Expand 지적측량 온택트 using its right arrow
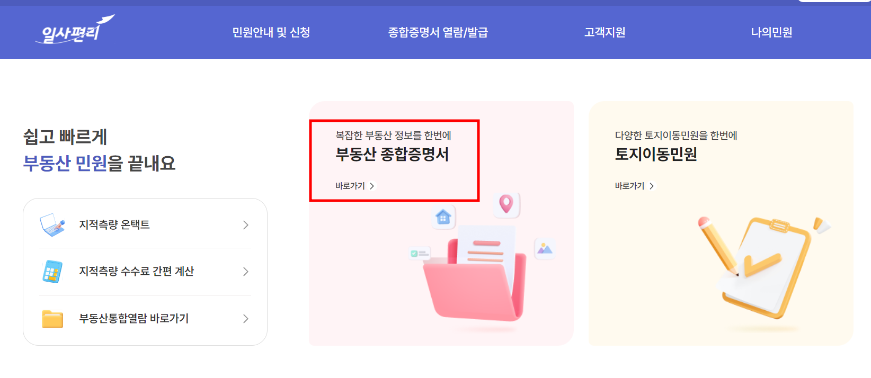871x378 pixels. 245,224
